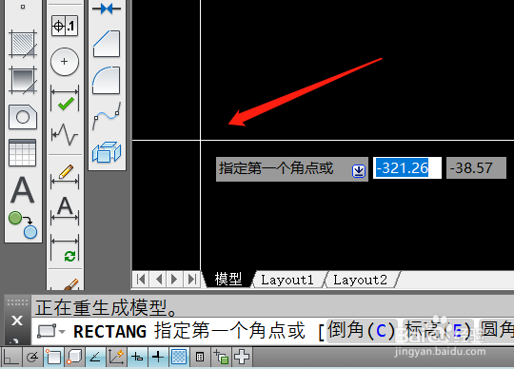Select the Gradient fill tool
The height and width of the screenshot is (369, 514).
tap(23, 81)
